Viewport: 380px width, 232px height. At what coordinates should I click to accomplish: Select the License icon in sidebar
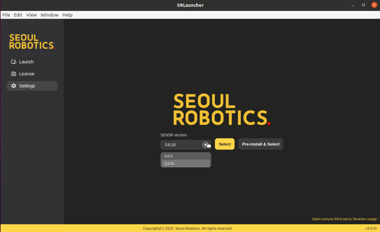[13, 74]
